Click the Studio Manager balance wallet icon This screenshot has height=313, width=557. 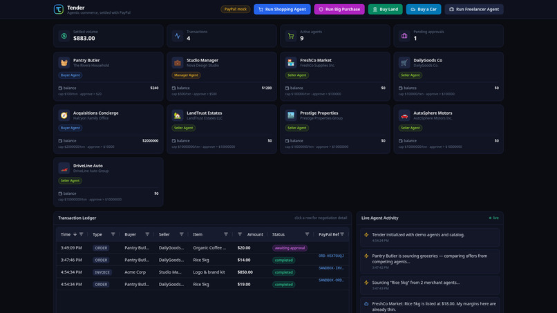(x=173, y=88)
